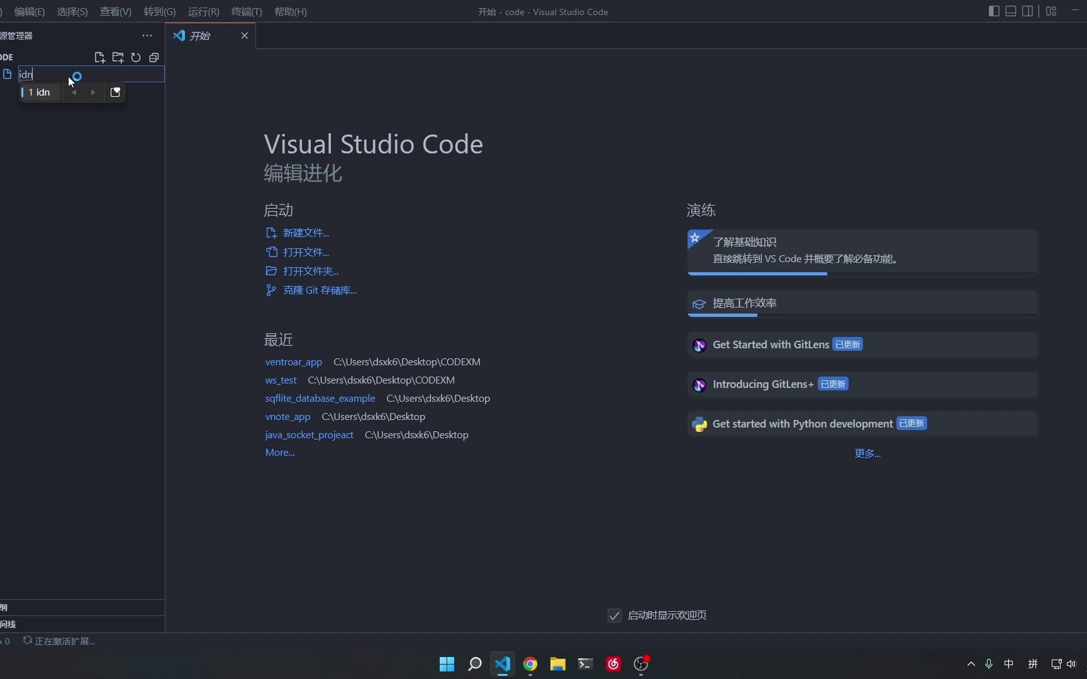Open the 了解基础知识 walkthrough card
Screen dimensions: 1087x679
click(x=862, y=252)
